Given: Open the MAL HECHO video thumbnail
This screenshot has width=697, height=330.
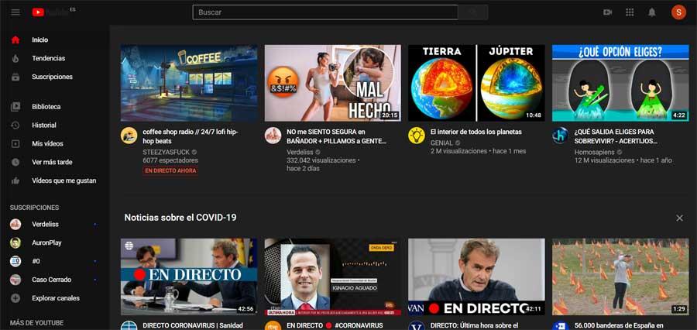Looking at the screenshot, I should point(332,83).
